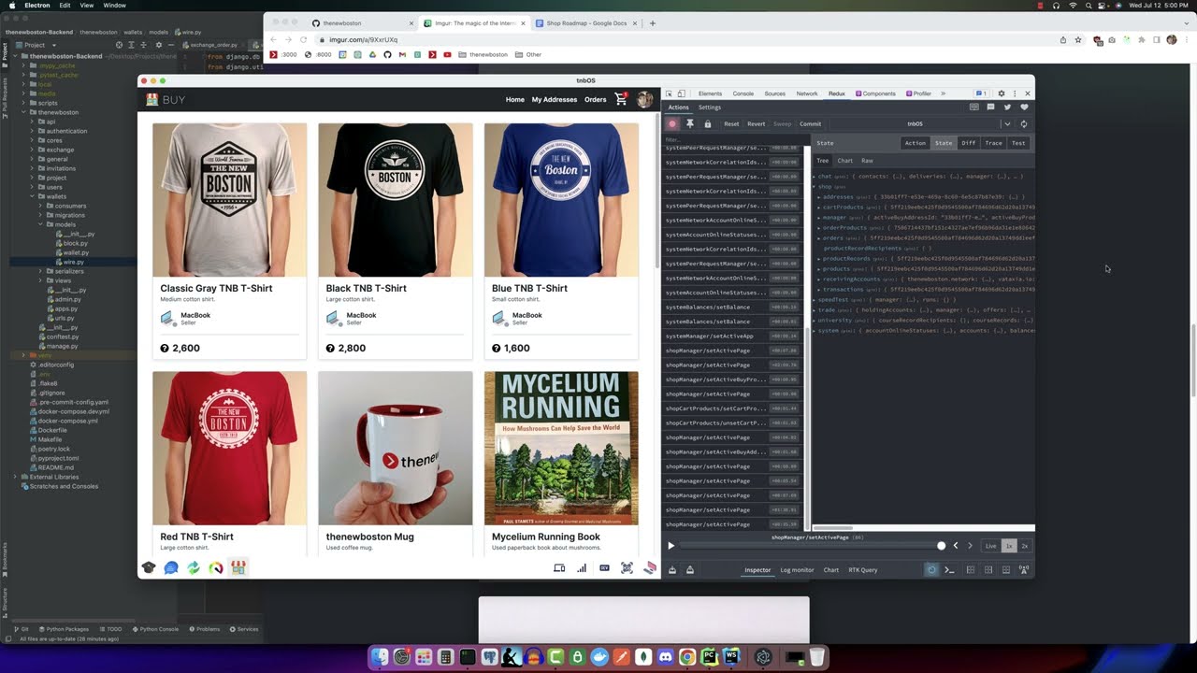Switch to the Console DevTools tab
This screenshot has height=673, width=1197.
coord(743,93)
